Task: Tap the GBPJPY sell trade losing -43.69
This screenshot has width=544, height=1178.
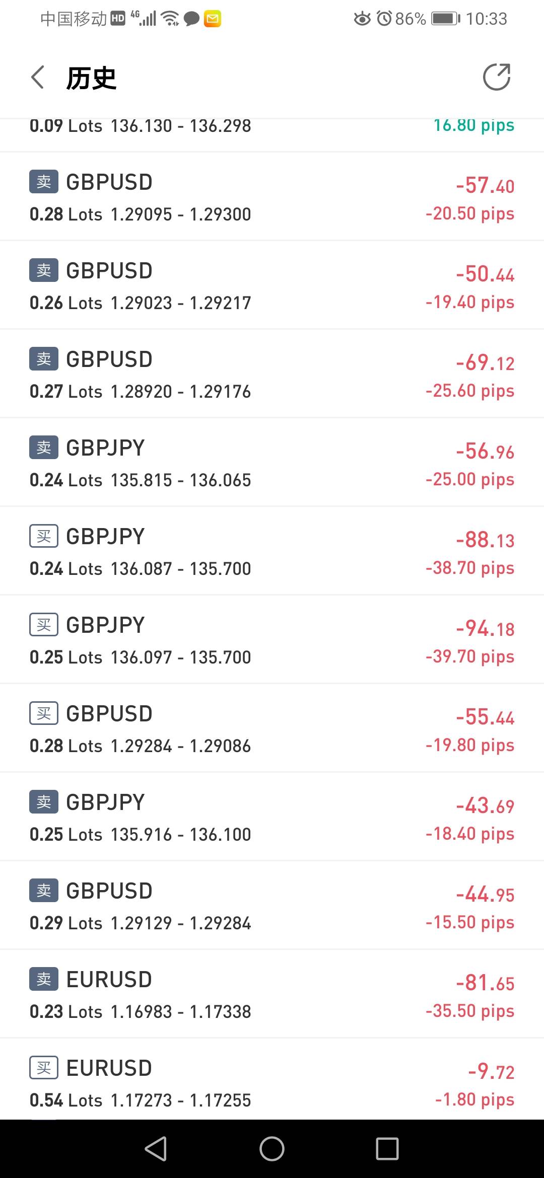Action: (272, 818)
